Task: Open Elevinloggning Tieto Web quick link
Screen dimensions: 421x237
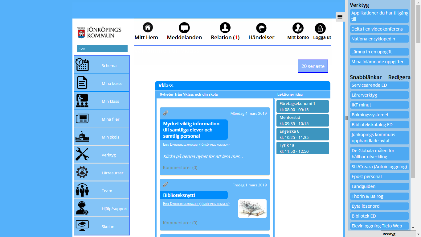Action: point(379,226)
